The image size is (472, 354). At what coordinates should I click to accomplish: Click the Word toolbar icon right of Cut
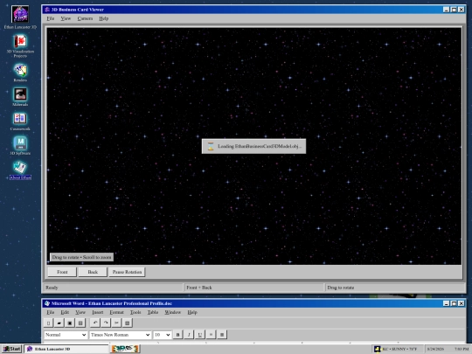tap(128, 323)
